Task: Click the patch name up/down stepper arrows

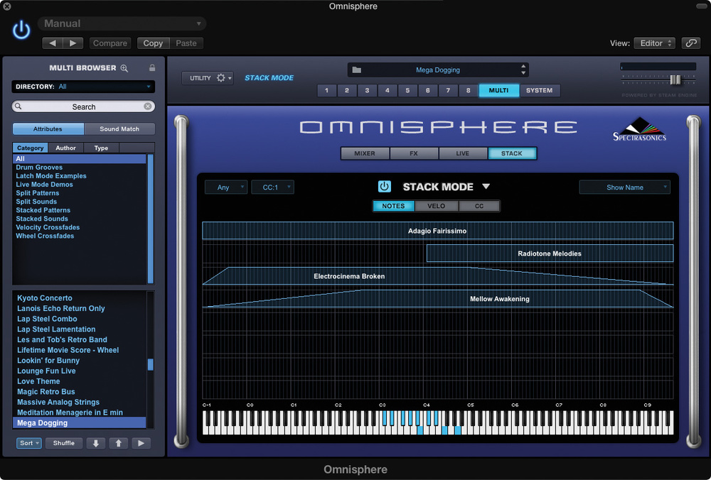Action: pyautogui.click(x=523, y=70)
